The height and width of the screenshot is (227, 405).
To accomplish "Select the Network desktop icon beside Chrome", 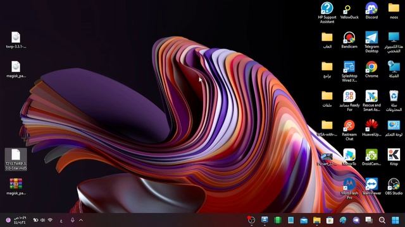I will (x=394, y=69).
